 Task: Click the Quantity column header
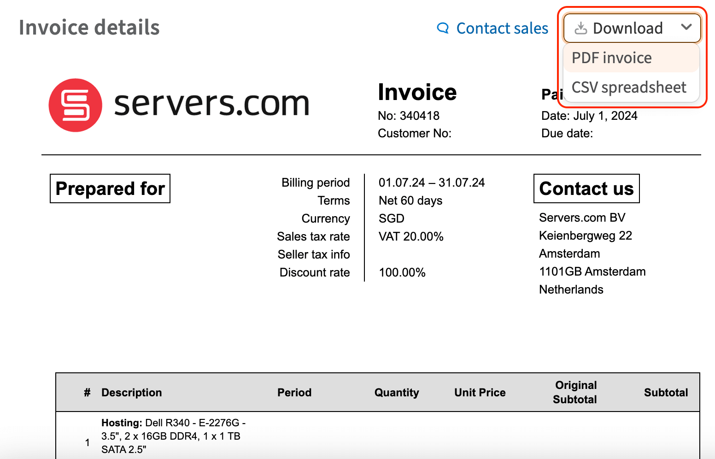(x=397, y=393)
